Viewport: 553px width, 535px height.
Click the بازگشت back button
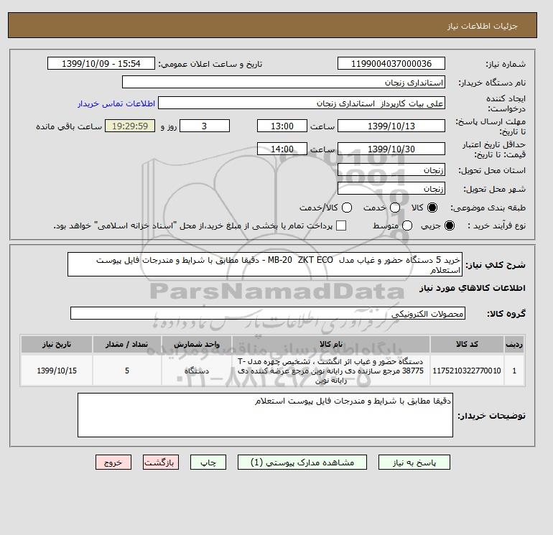161,462
